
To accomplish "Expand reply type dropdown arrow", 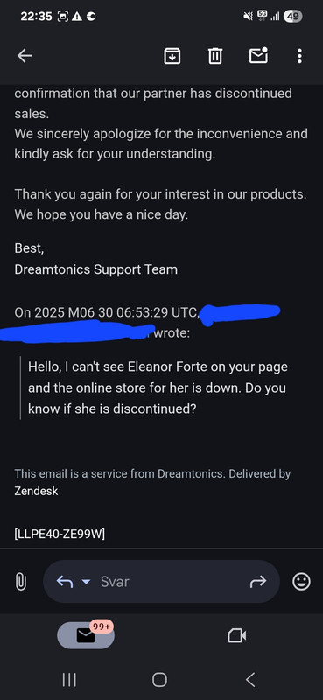I will pyautogui.click(x=87, y=582).
